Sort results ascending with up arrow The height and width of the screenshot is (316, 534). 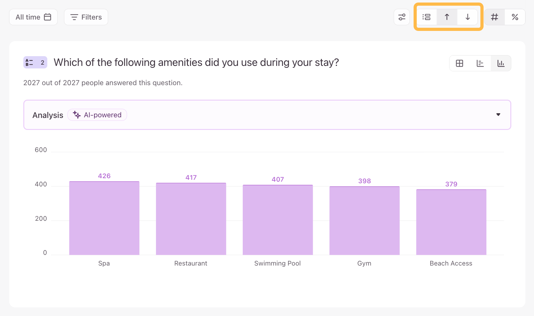point(447,17)
